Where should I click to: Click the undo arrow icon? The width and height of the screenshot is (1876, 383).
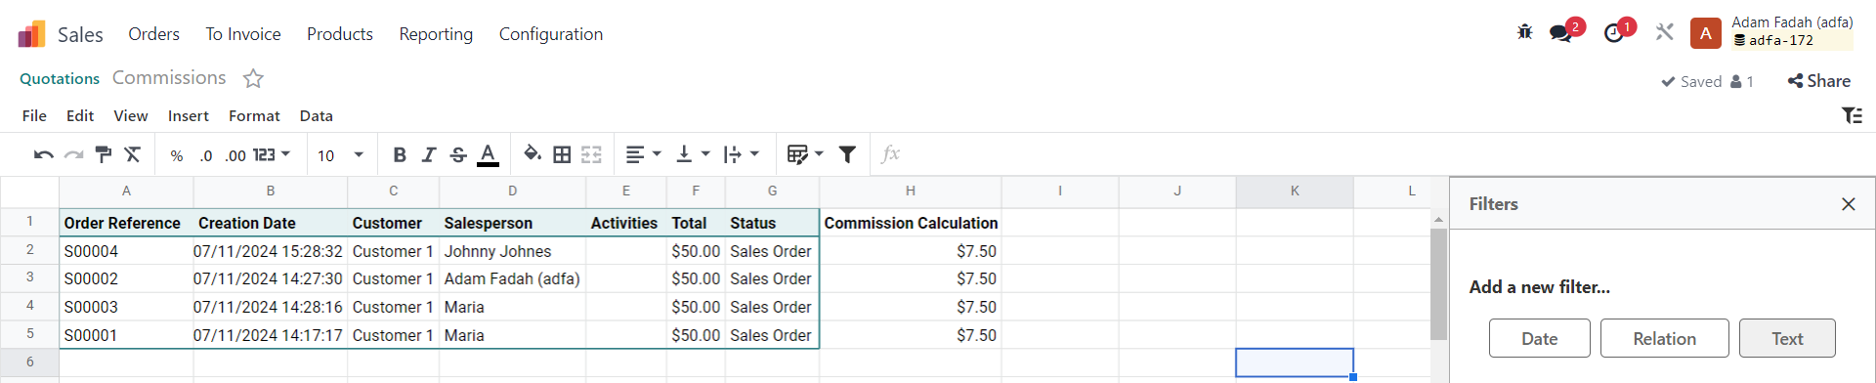click(43, 154)
